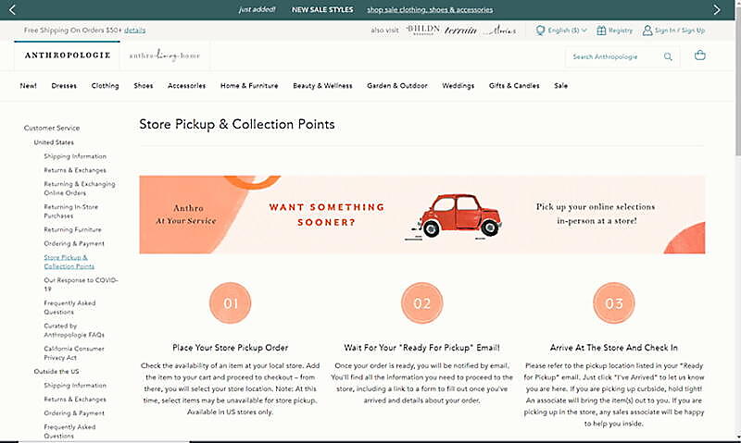Open the Home & Furniture menu

point(249,86)
